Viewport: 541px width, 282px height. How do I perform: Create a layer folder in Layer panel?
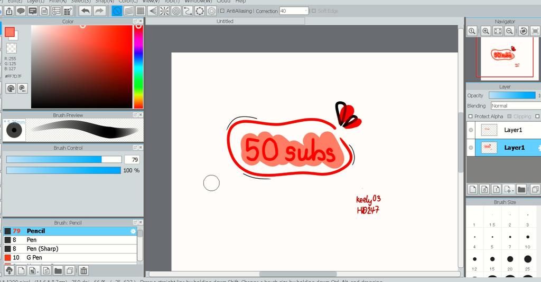click(x=521, y=189)
